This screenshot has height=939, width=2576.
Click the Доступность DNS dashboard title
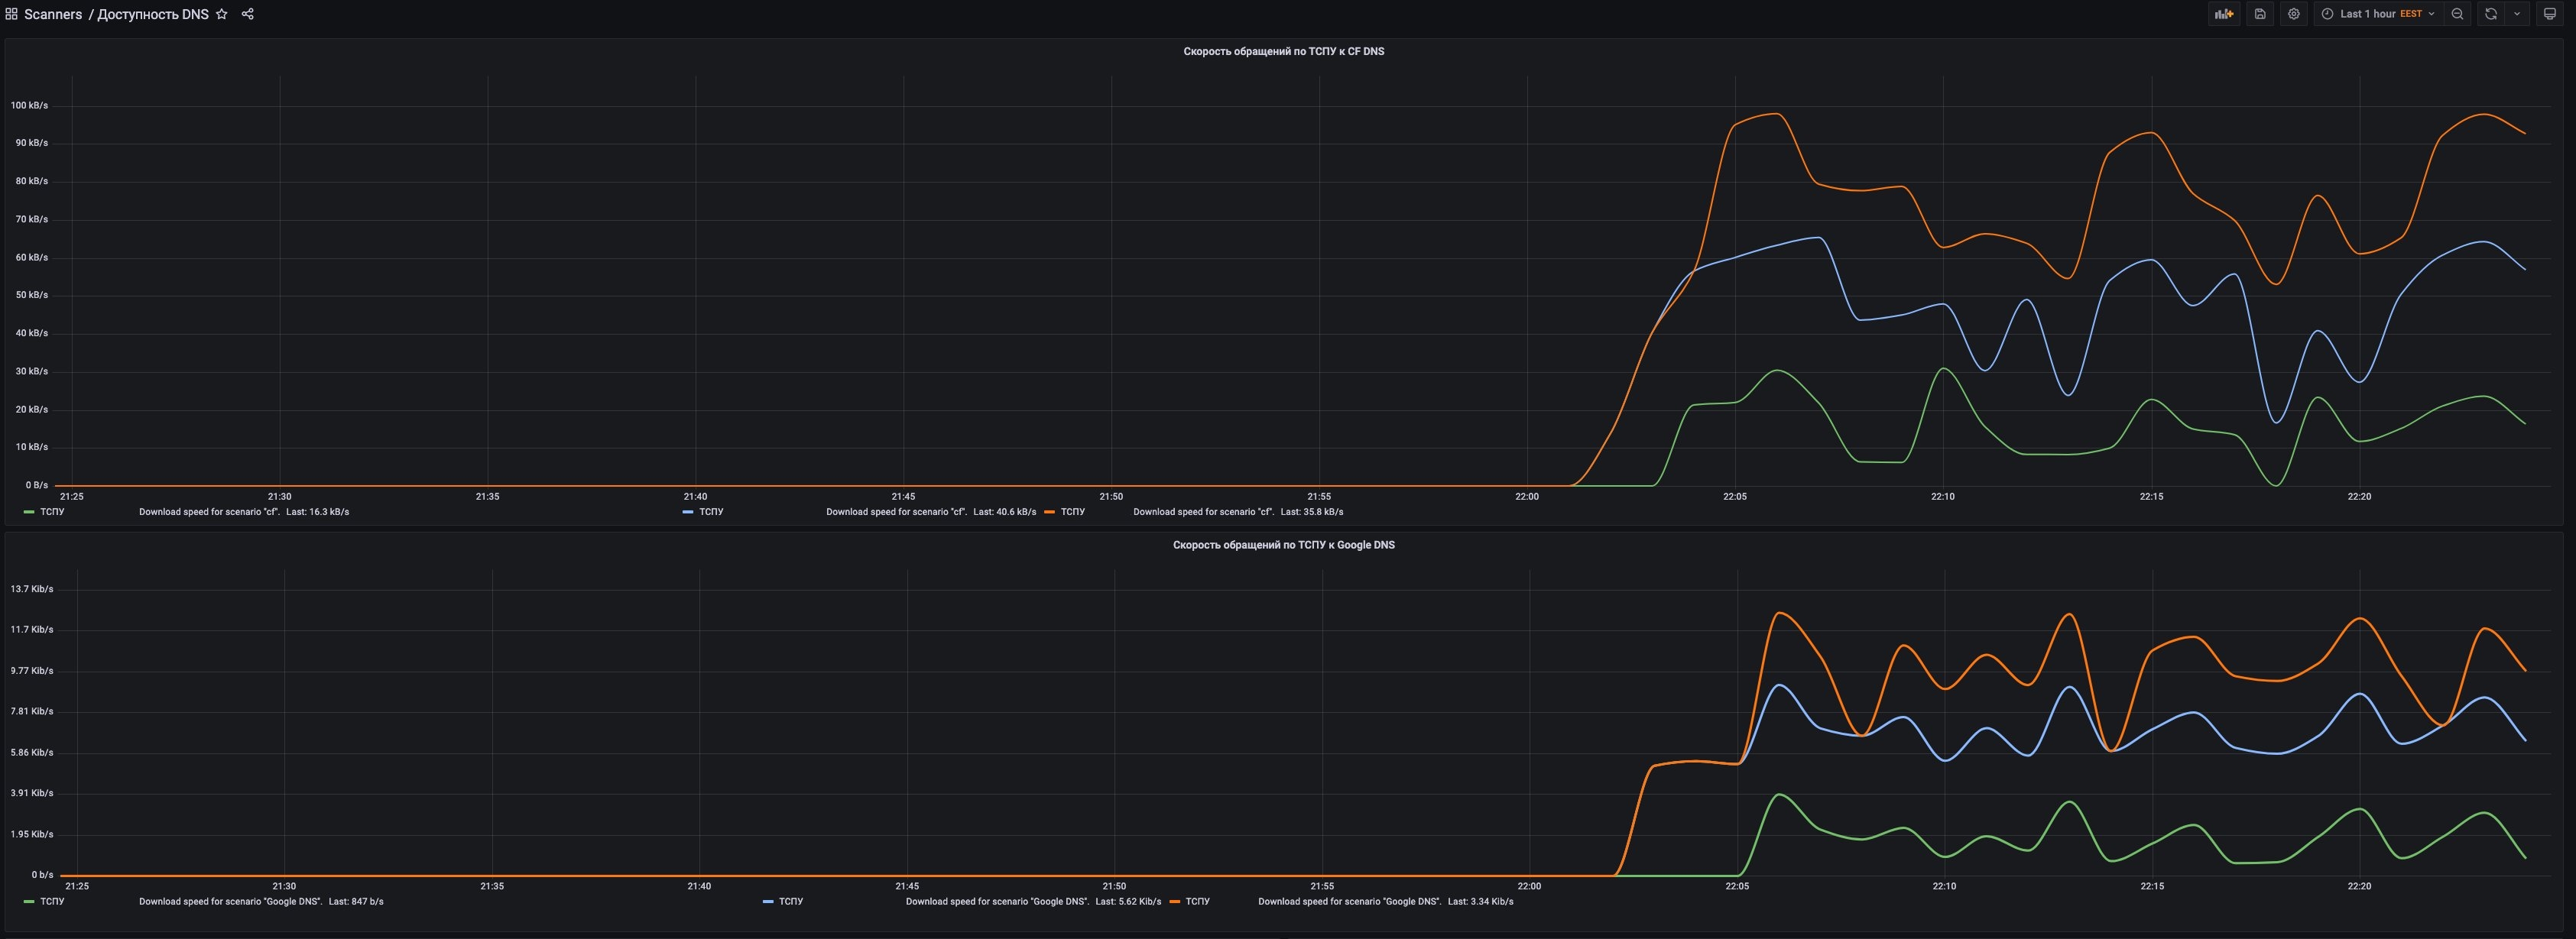(152, 14)
